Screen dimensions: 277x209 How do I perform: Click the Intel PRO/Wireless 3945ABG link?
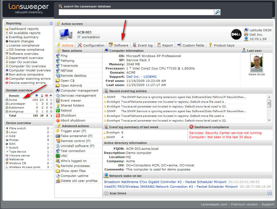[171, 187]
